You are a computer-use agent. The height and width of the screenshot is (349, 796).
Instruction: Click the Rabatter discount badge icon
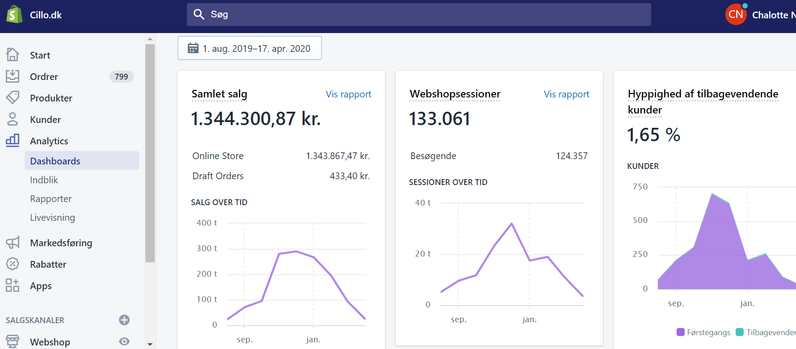pyautogui.click(x=13, y=264)
